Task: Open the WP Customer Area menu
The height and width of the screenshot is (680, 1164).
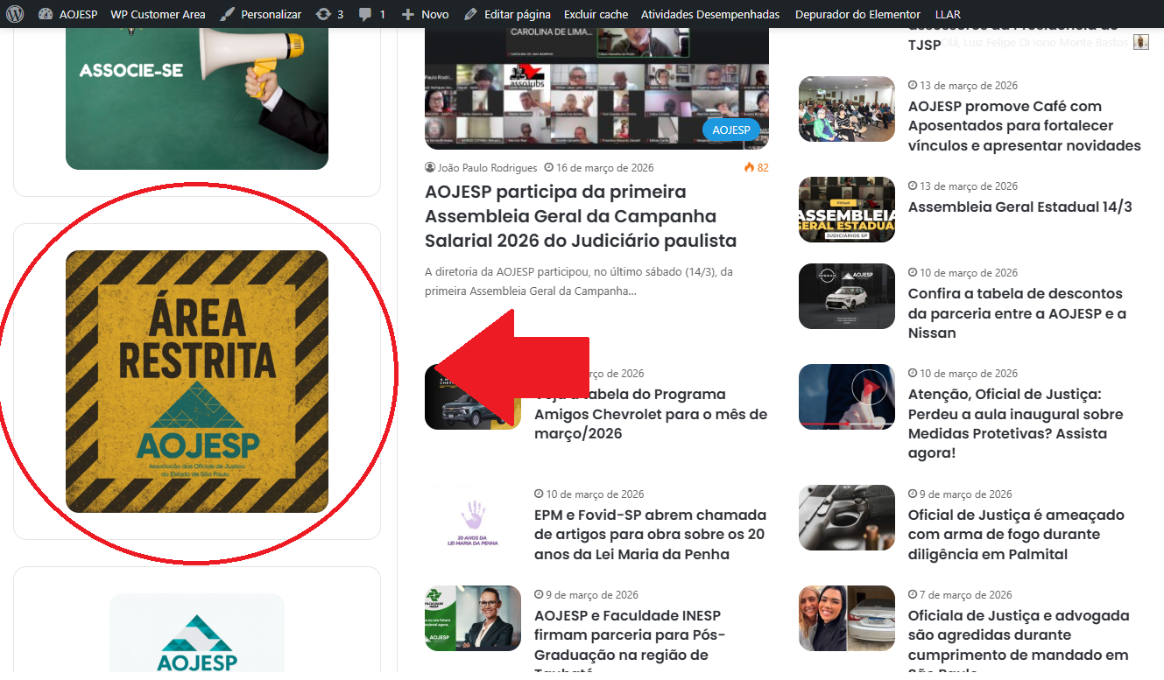Action: (158, 14)
